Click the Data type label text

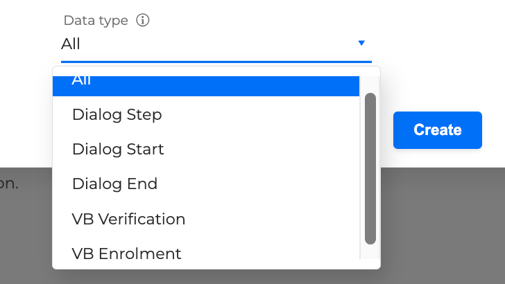96,20
